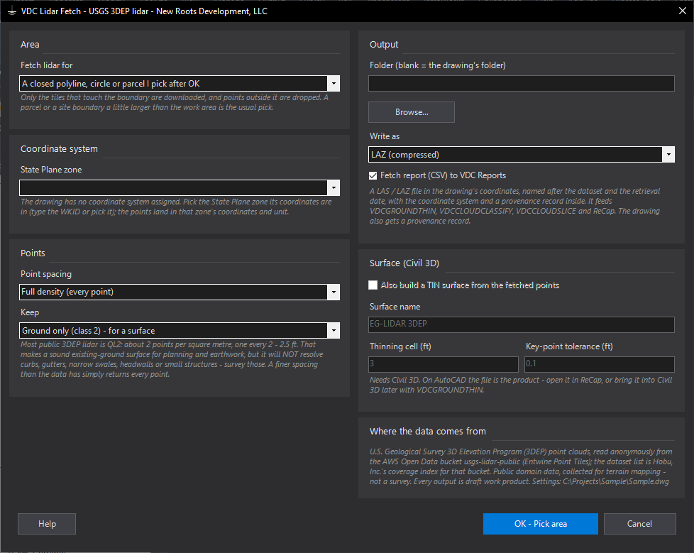Click the Coordinate system section heading
Screen dimensions: 694x553
(x=59, y=149)
